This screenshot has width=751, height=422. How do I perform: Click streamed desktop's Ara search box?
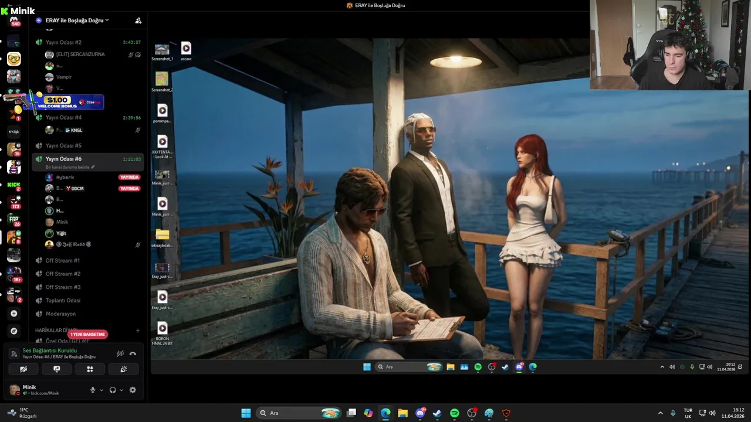pos(408,367)
